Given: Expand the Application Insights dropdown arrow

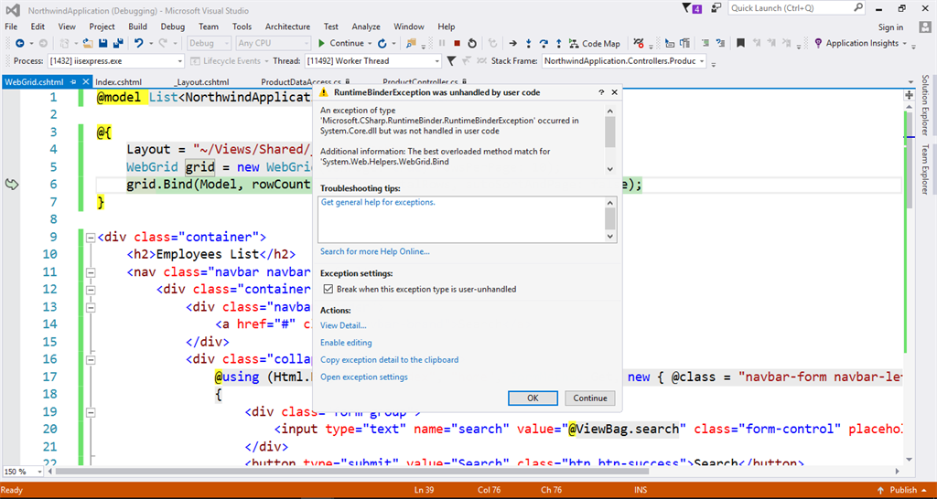Looking at the screenshot, I should [905, 44].
